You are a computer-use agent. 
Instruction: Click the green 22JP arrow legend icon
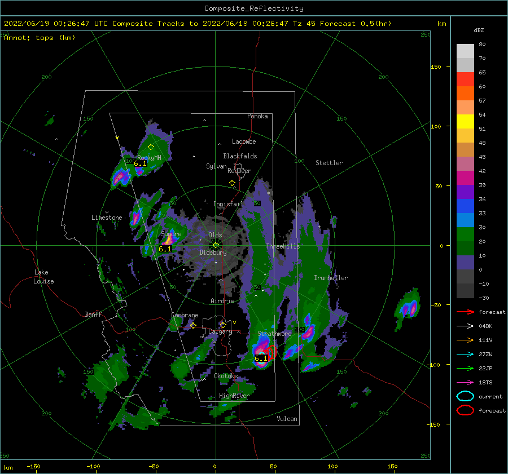pyautogui.click(x=465, y=368)
